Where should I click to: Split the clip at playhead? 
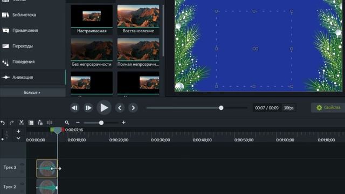(50, 122)
